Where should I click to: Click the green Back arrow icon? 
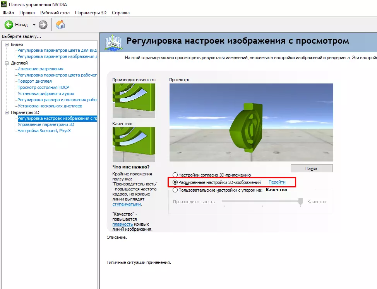9,25
